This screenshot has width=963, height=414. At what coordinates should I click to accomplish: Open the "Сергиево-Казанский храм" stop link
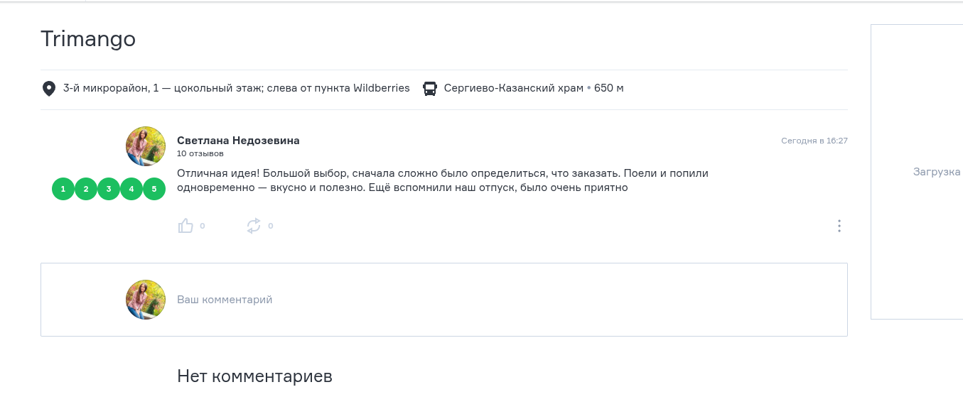point(513,88)
